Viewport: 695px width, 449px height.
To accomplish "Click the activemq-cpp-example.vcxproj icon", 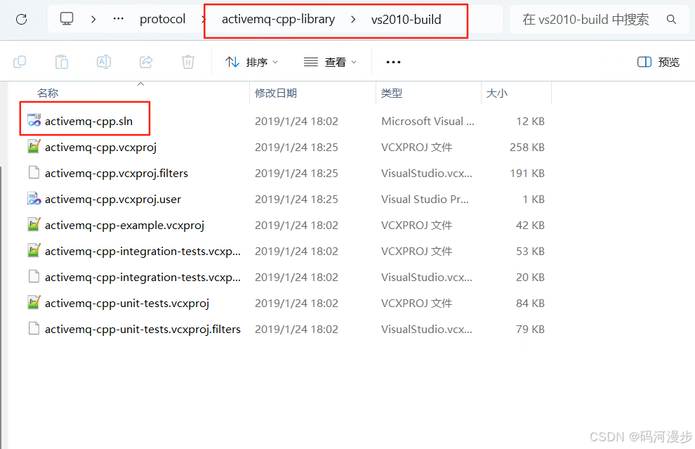I will (x=34, y=224).
